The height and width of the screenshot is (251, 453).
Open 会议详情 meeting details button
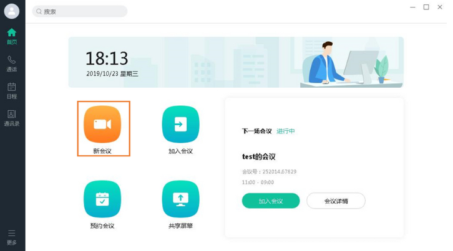(x=336, y=201)
